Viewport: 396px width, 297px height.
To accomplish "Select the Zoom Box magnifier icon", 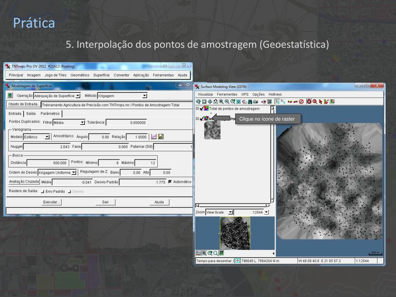I will pyautogui.click(x=233, y=102).
